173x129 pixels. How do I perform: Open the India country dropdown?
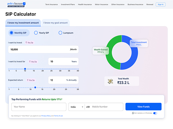76,107
